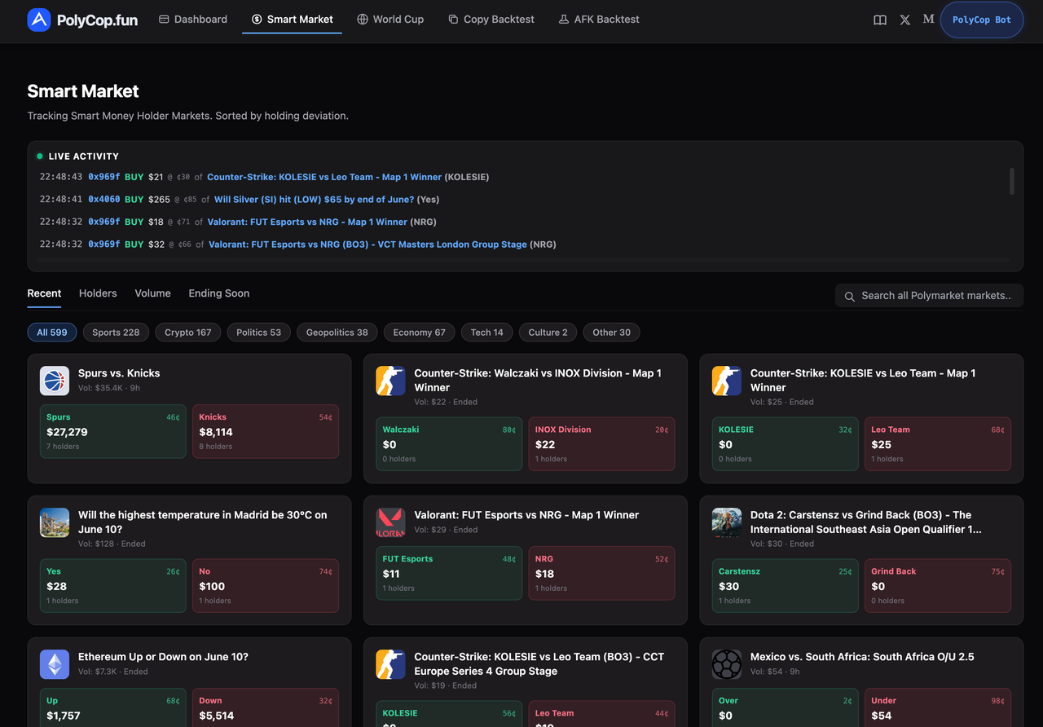This screenshot has height=727, width=1043.
Task: Open the Copy Backtest nav tab
Action: [x=491, y=20]
